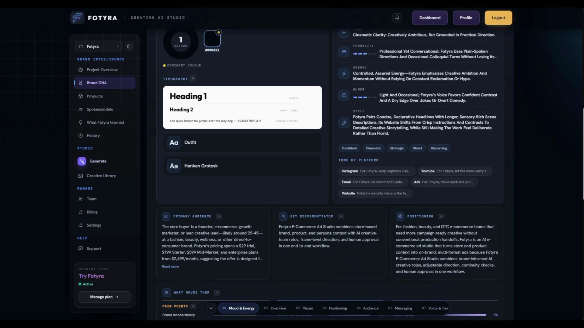Click the Creative Library image icon

tap(81, 176)
